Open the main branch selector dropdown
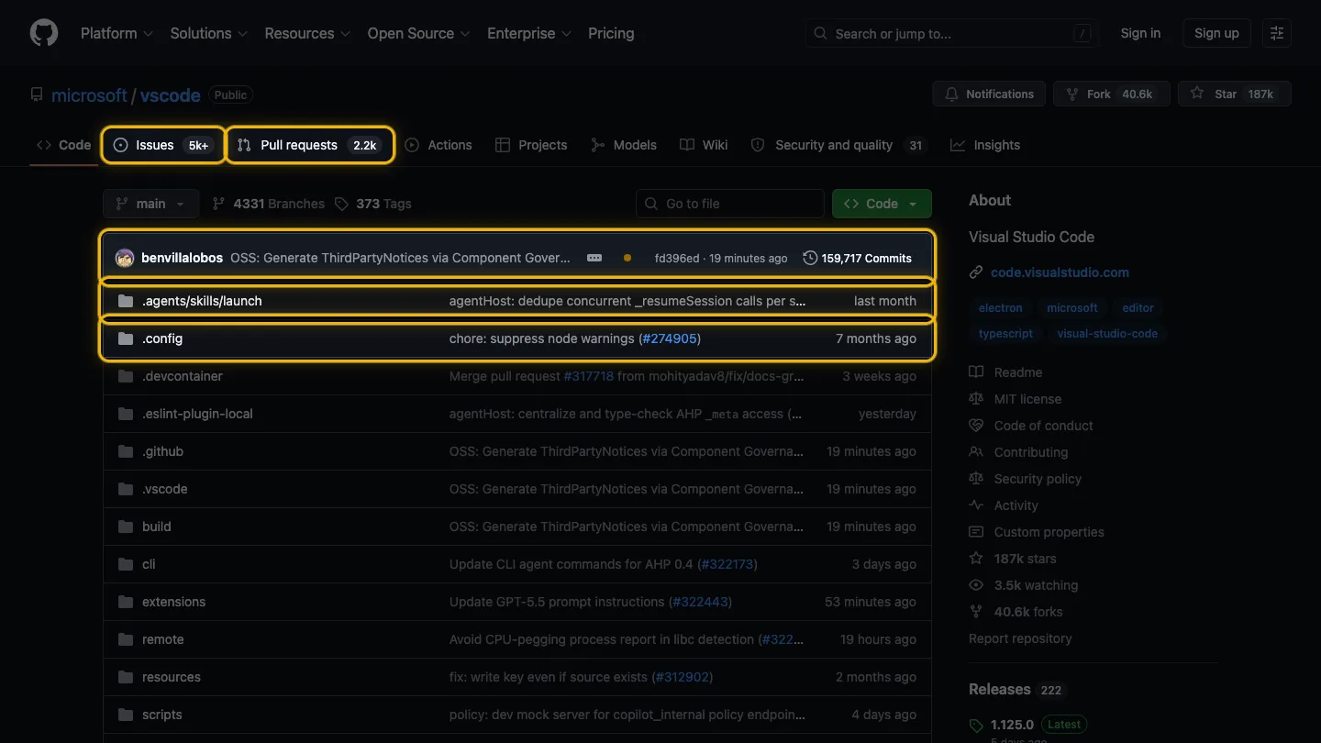Screen dimensions: 1321x743 (151, 204)
